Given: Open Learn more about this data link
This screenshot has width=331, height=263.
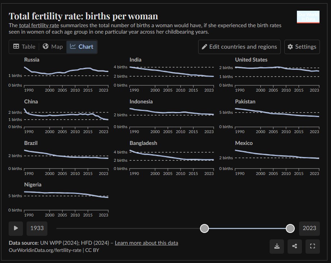Looking at the screenshot, I should (146, 243).
